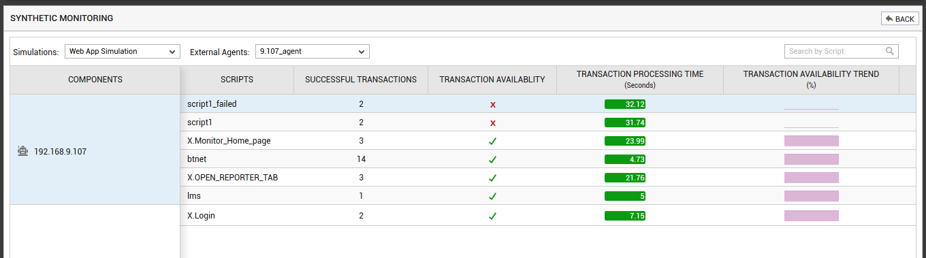The image size is (926, 258).
Task: Click the 23.99 processing time bar
Action: 625,141
